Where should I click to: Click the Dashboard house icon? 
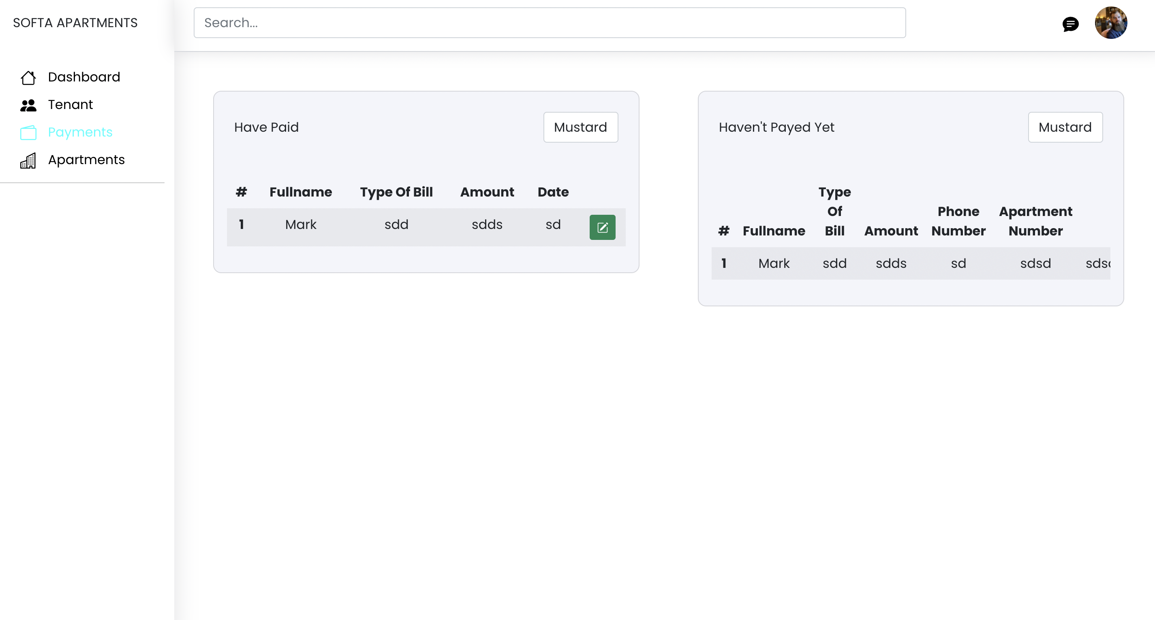tap(28, 77)
